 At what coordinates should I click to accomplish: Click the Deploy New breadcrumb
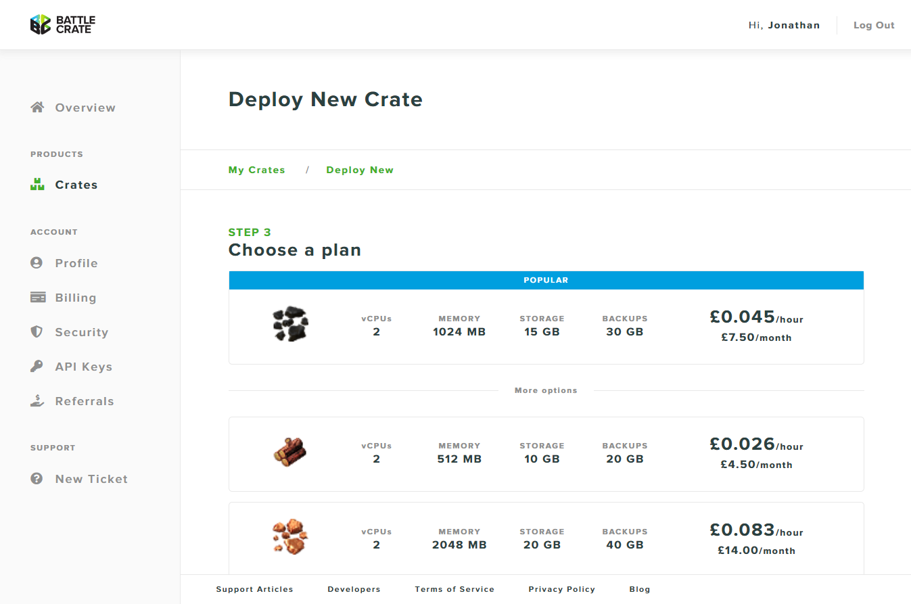pos(360,170)
